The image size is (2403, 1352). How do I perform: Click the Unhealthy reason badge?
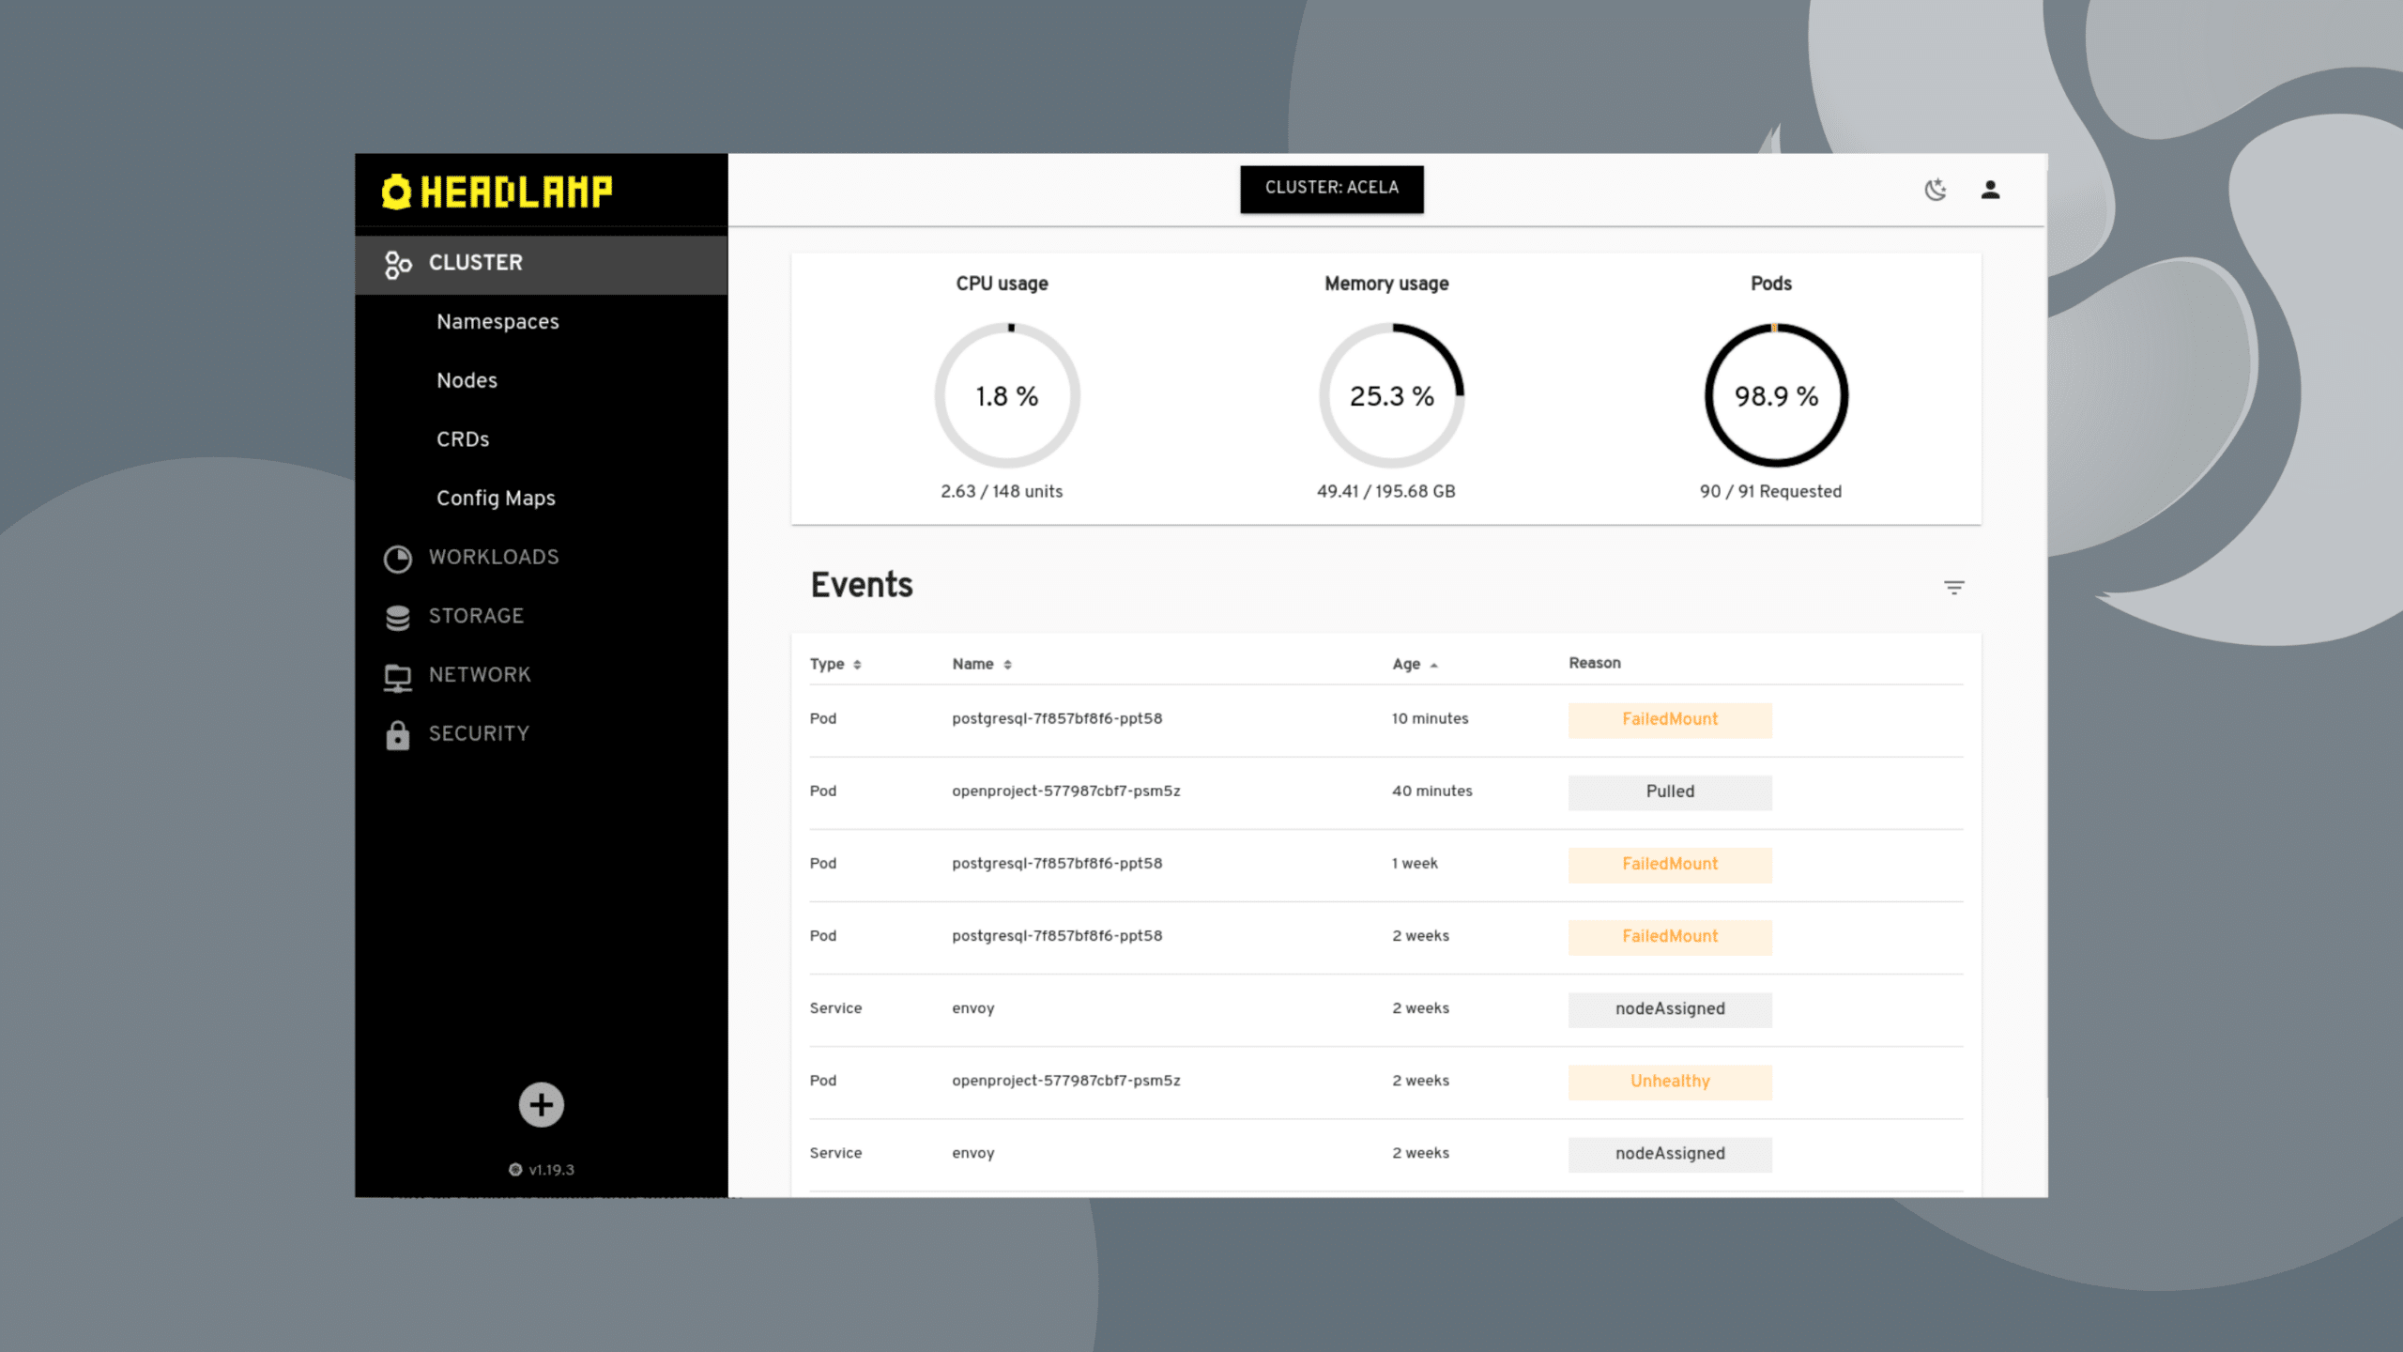point(1670,1082)
